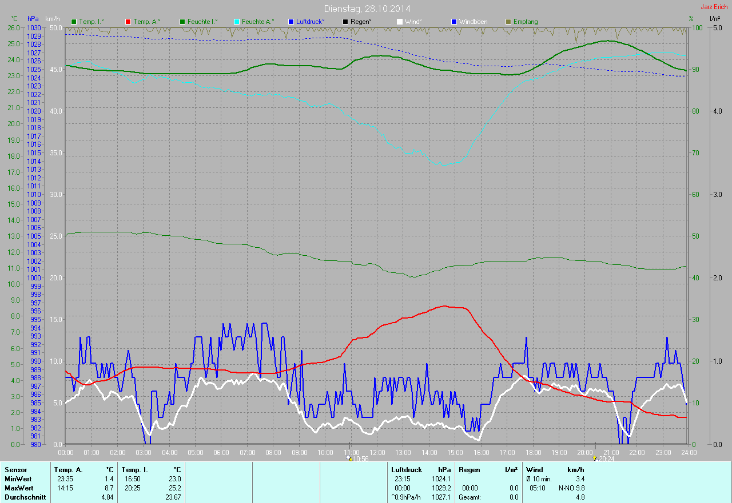Select the Feuchte I. green legend square
The image size is (732, 503).
[182, 22]
